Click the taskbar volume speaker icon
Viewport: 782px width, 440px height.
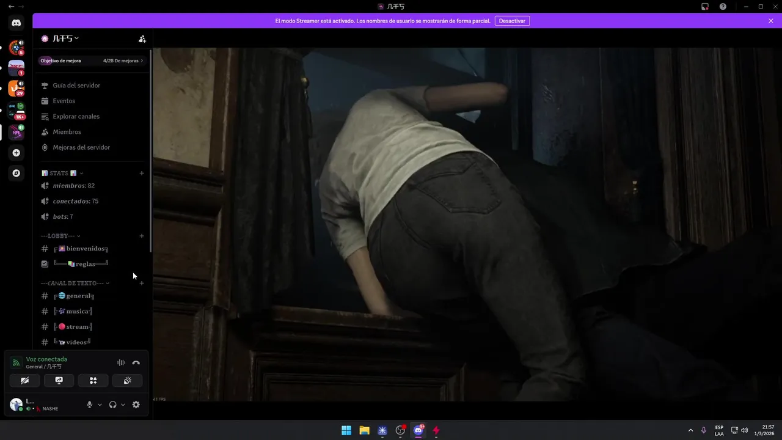744,430
